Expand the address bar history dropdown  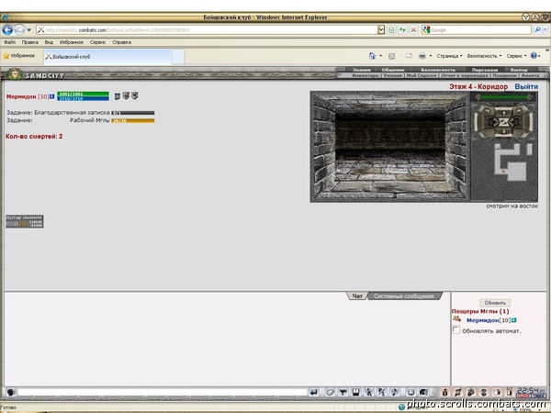(381, 30)
